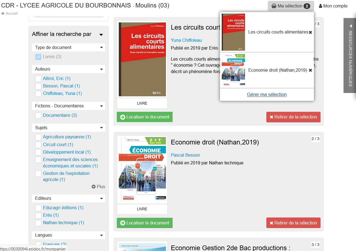Uncheck the Livres document type checkbox

(x=38, y=57)
